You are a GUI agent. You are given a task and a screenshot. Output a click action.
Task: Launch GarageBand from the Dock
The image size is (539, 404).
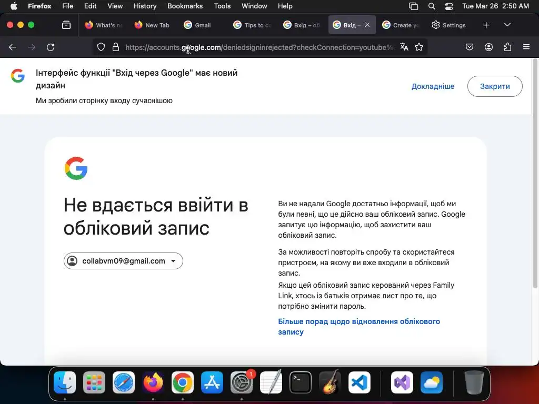(330, 382)
